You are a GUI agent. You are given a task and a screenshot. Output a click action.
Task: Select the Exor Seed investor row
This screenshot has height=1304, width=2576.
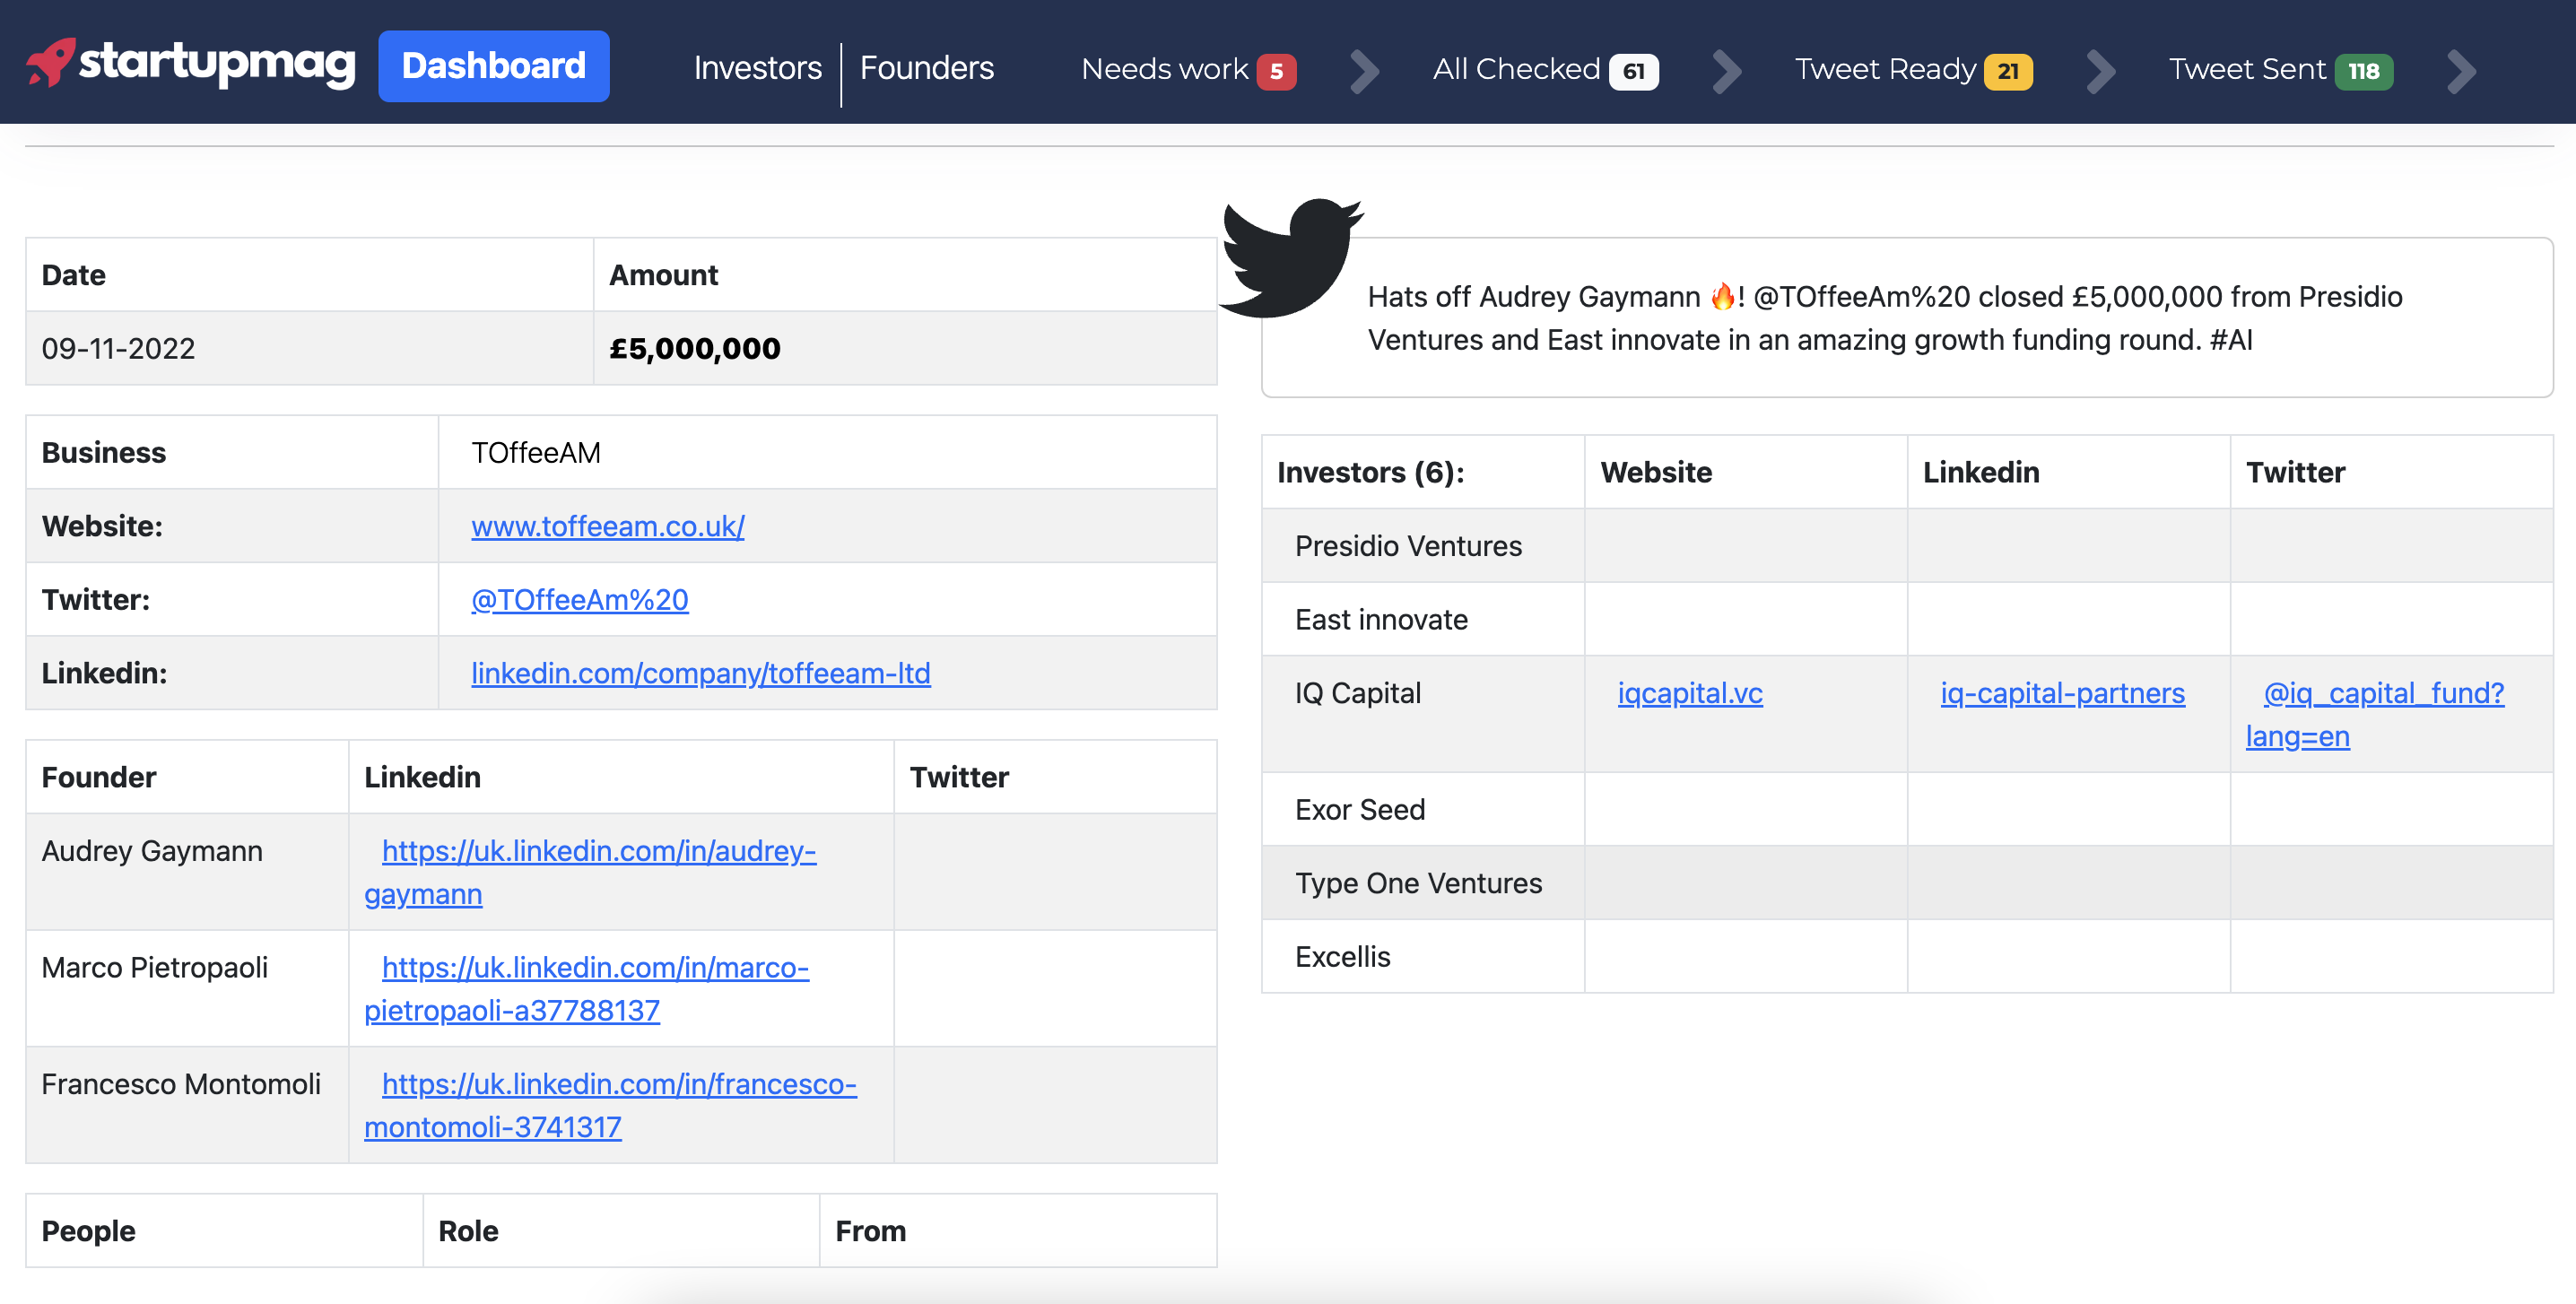coord(1907,810)
